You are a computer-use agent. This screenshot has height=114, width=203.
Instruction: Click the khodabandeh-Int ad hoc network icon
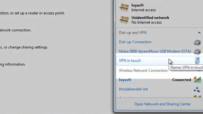coord(197,89)
